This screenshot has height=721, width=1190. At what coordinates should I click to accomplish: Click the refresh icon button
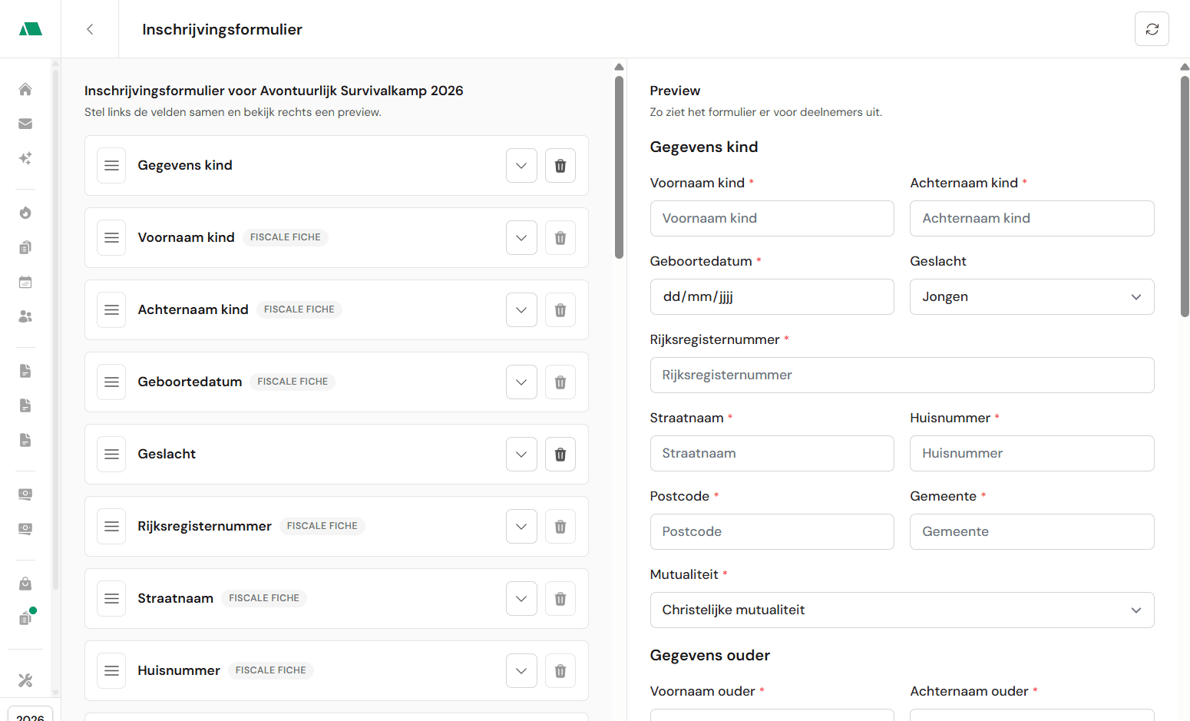tap(1152, 29)
